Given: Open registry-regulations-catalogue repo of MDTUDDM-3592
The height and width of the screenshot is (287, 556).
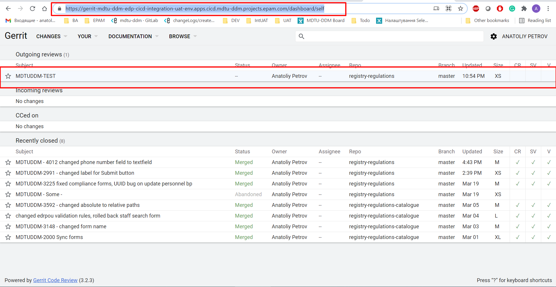Looking at the screenshot, I should click(x=384, y=205).
